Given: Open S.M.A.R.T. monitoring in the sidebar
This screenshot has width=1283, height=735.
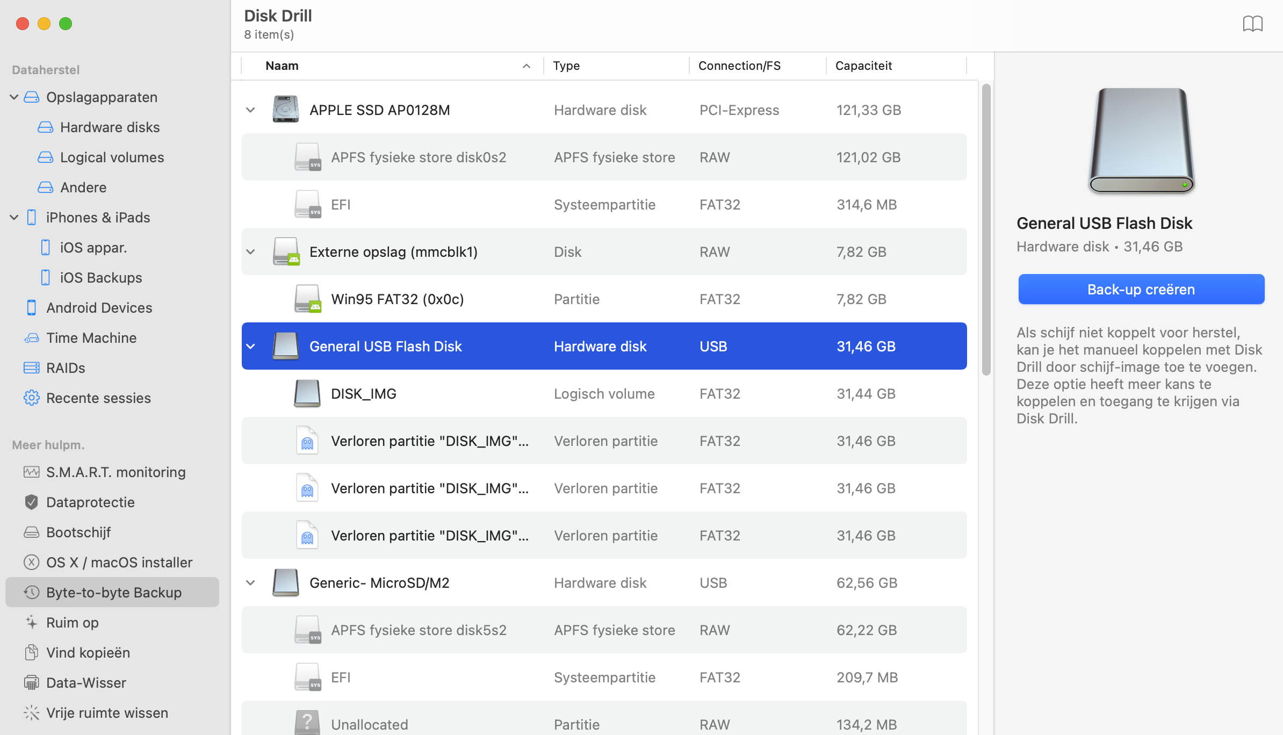Looking at the screenshot, I should [116, 472].
